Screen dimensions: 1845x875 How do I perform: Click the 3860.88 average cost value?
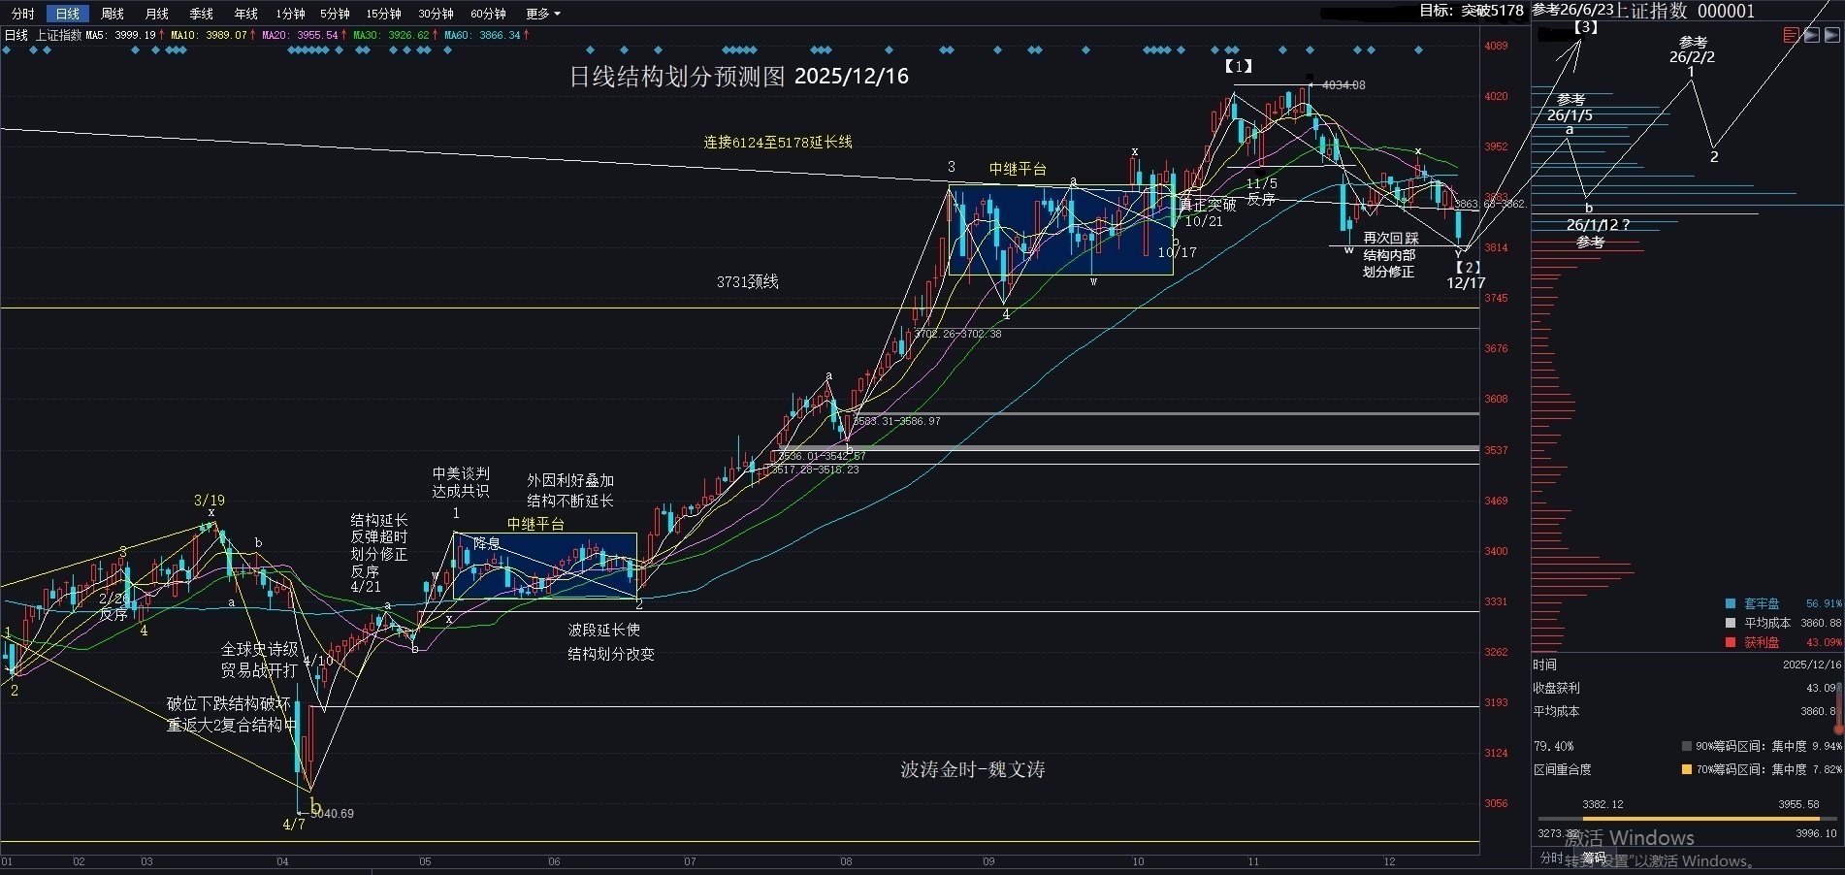[1820, 623]
